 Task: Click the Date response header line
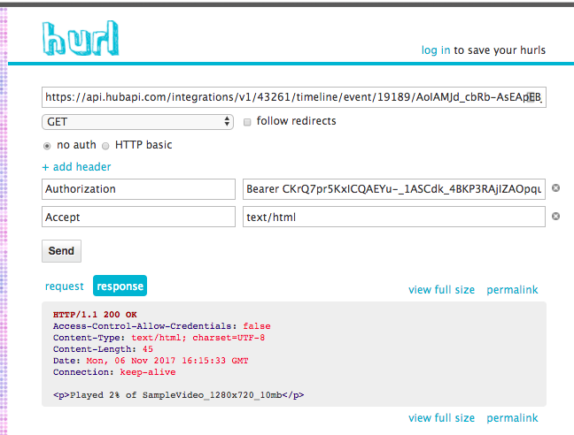(x=151, y=361)
